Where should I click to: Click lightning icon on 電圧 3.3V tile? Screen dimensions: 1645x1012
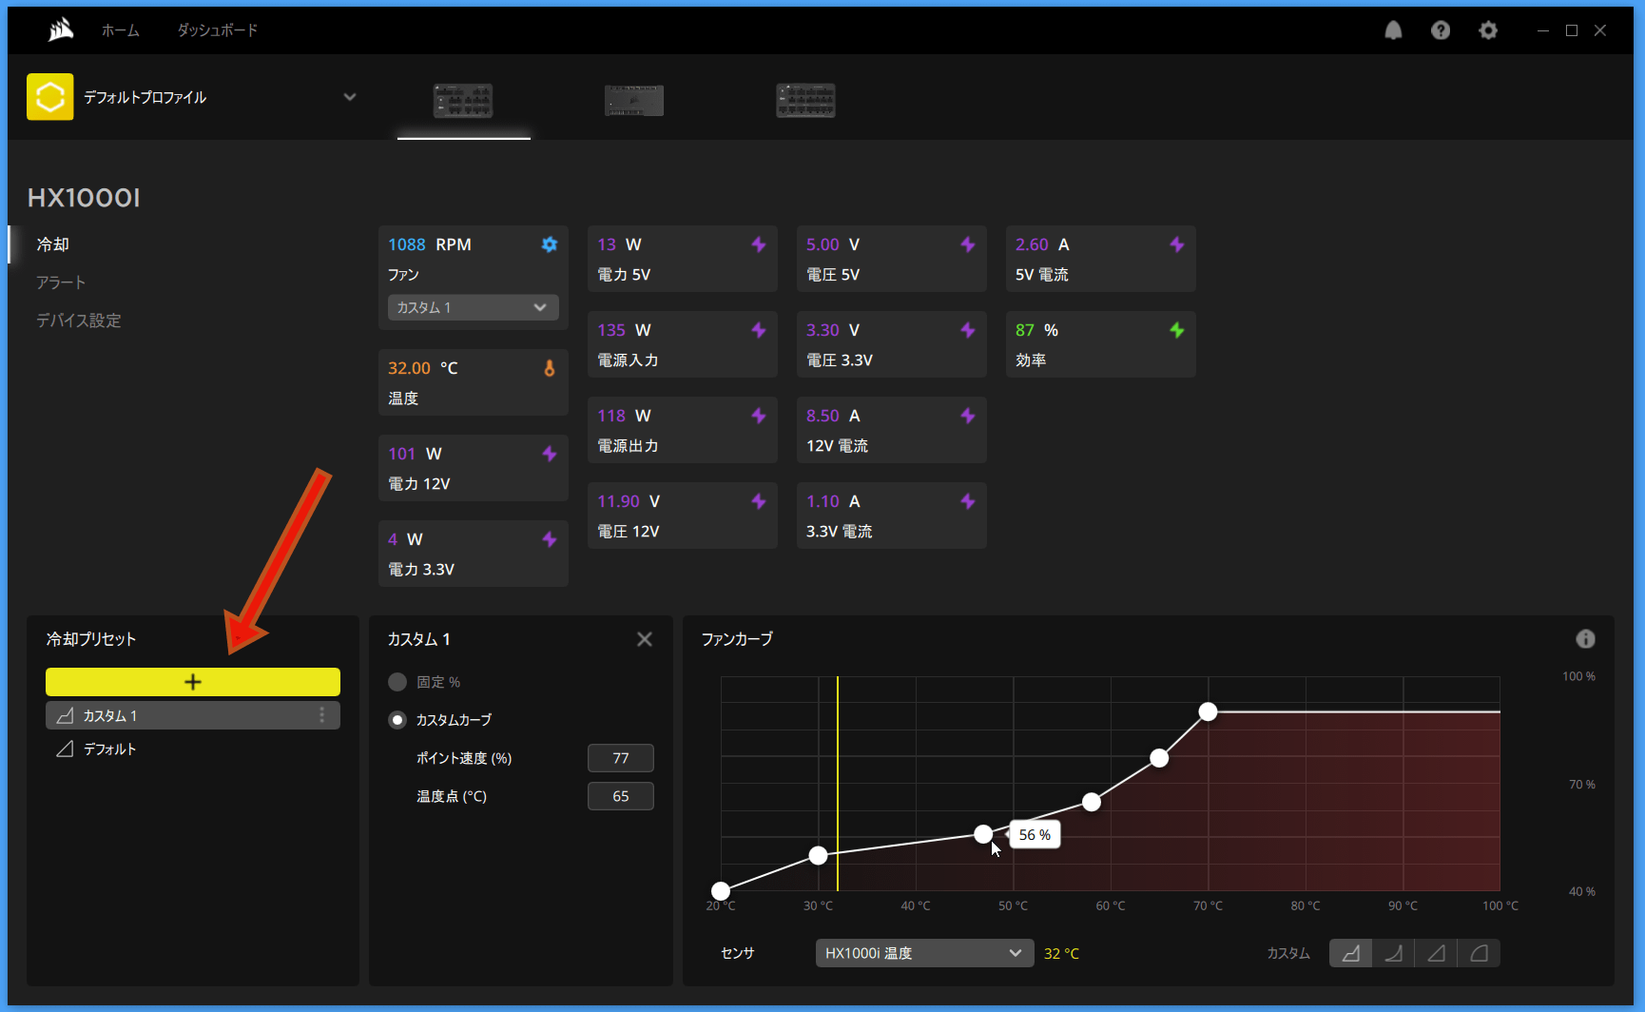[x=968, y=330]
